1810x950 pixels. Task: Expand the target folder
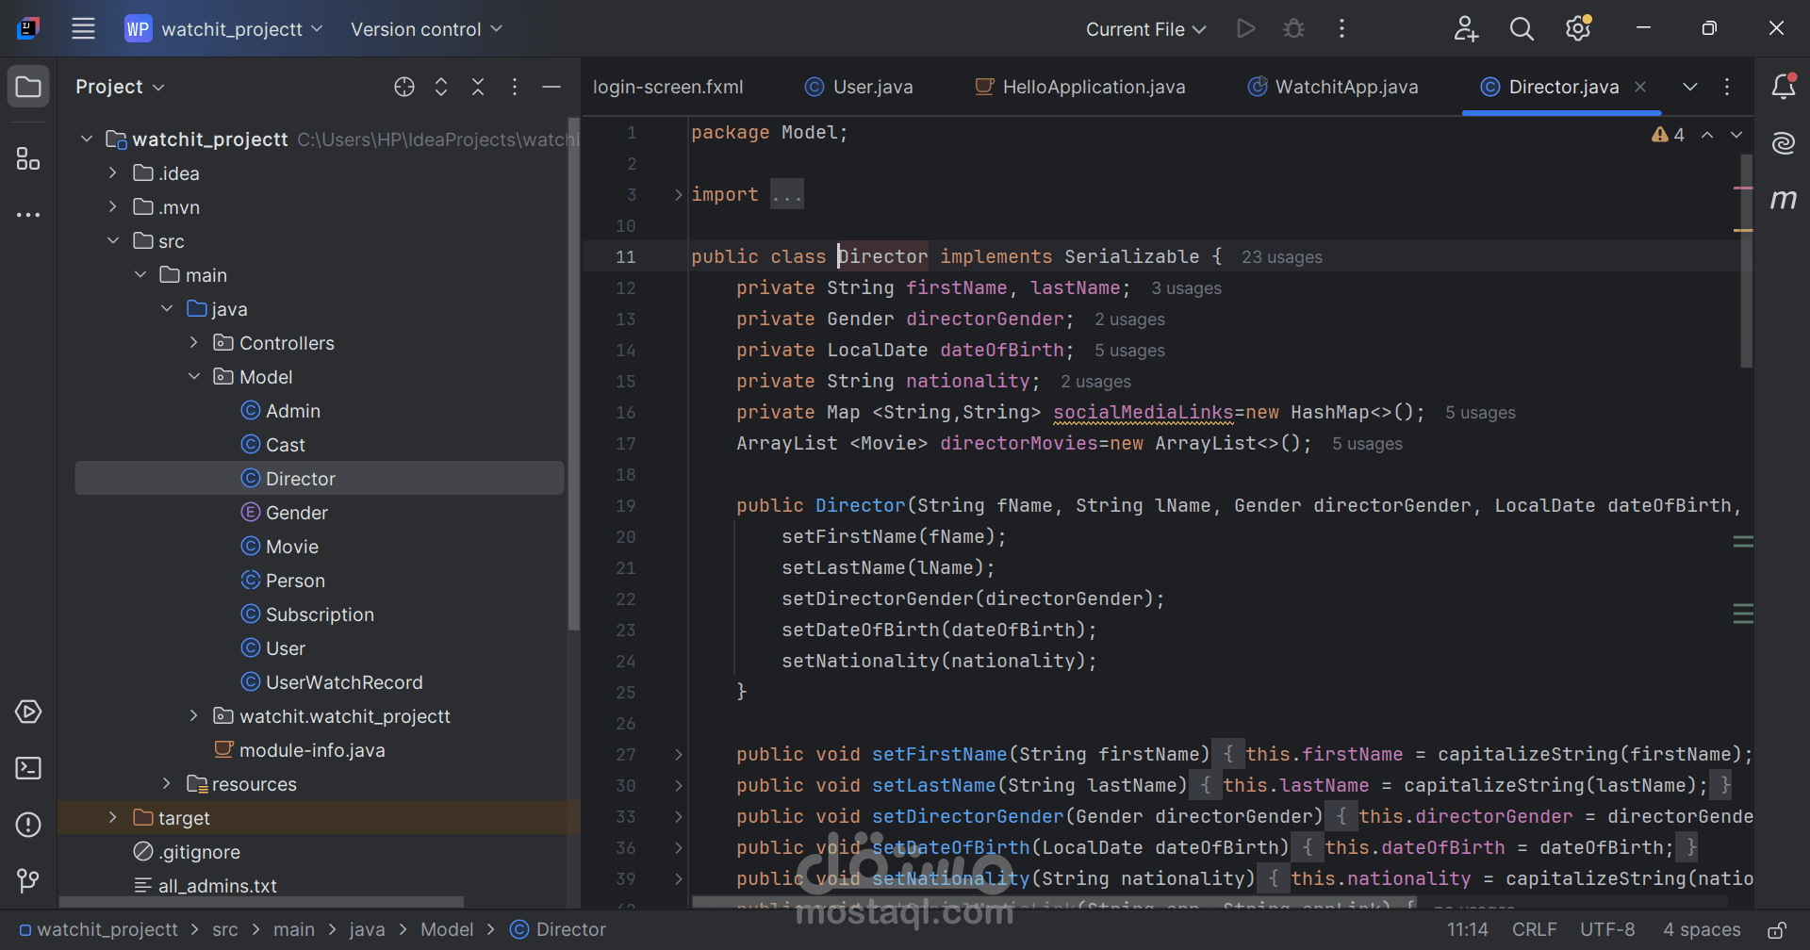tap(113, 818)
